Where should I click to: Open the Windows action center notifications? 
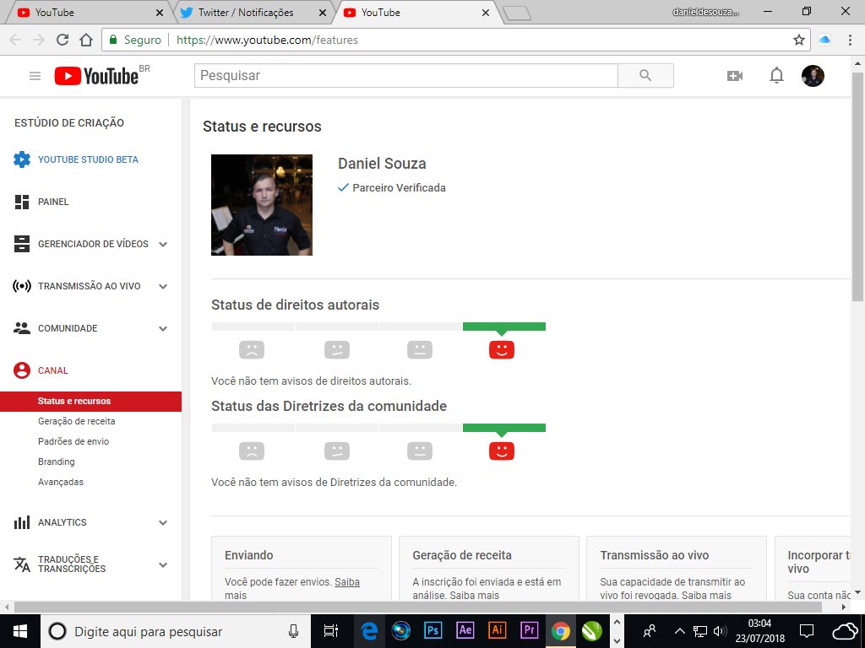tap(807, 631)
